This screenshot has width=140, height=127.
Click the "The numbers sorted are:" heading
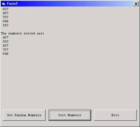click(23, 33)
